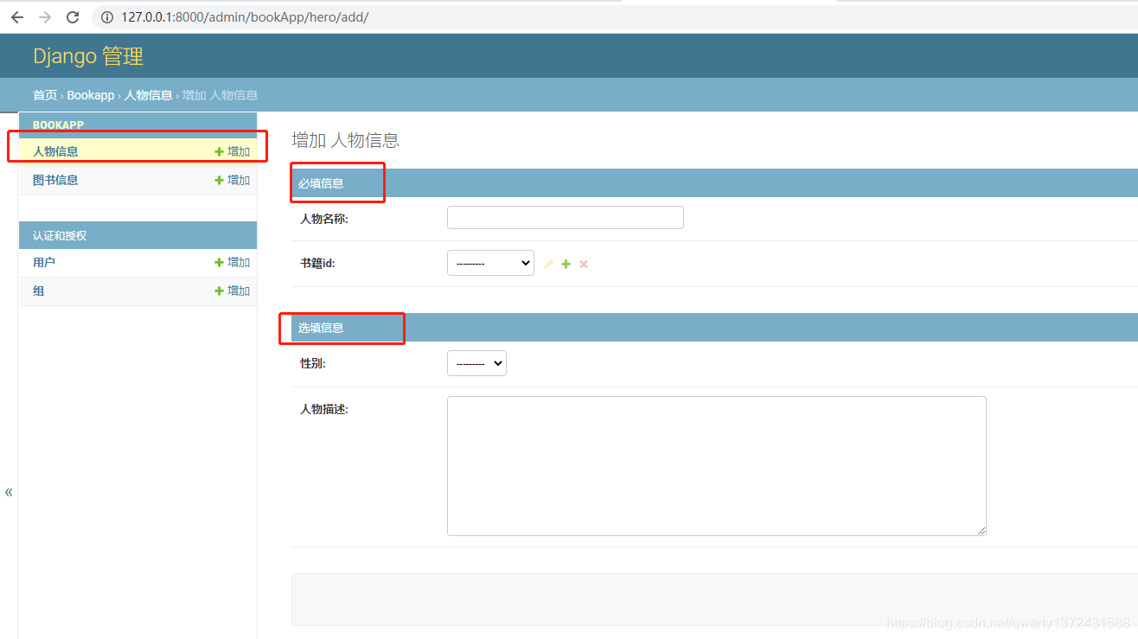Collapse the sidebar with « toggle
This screenshot has width=1138, height=639.
point(9,492)
